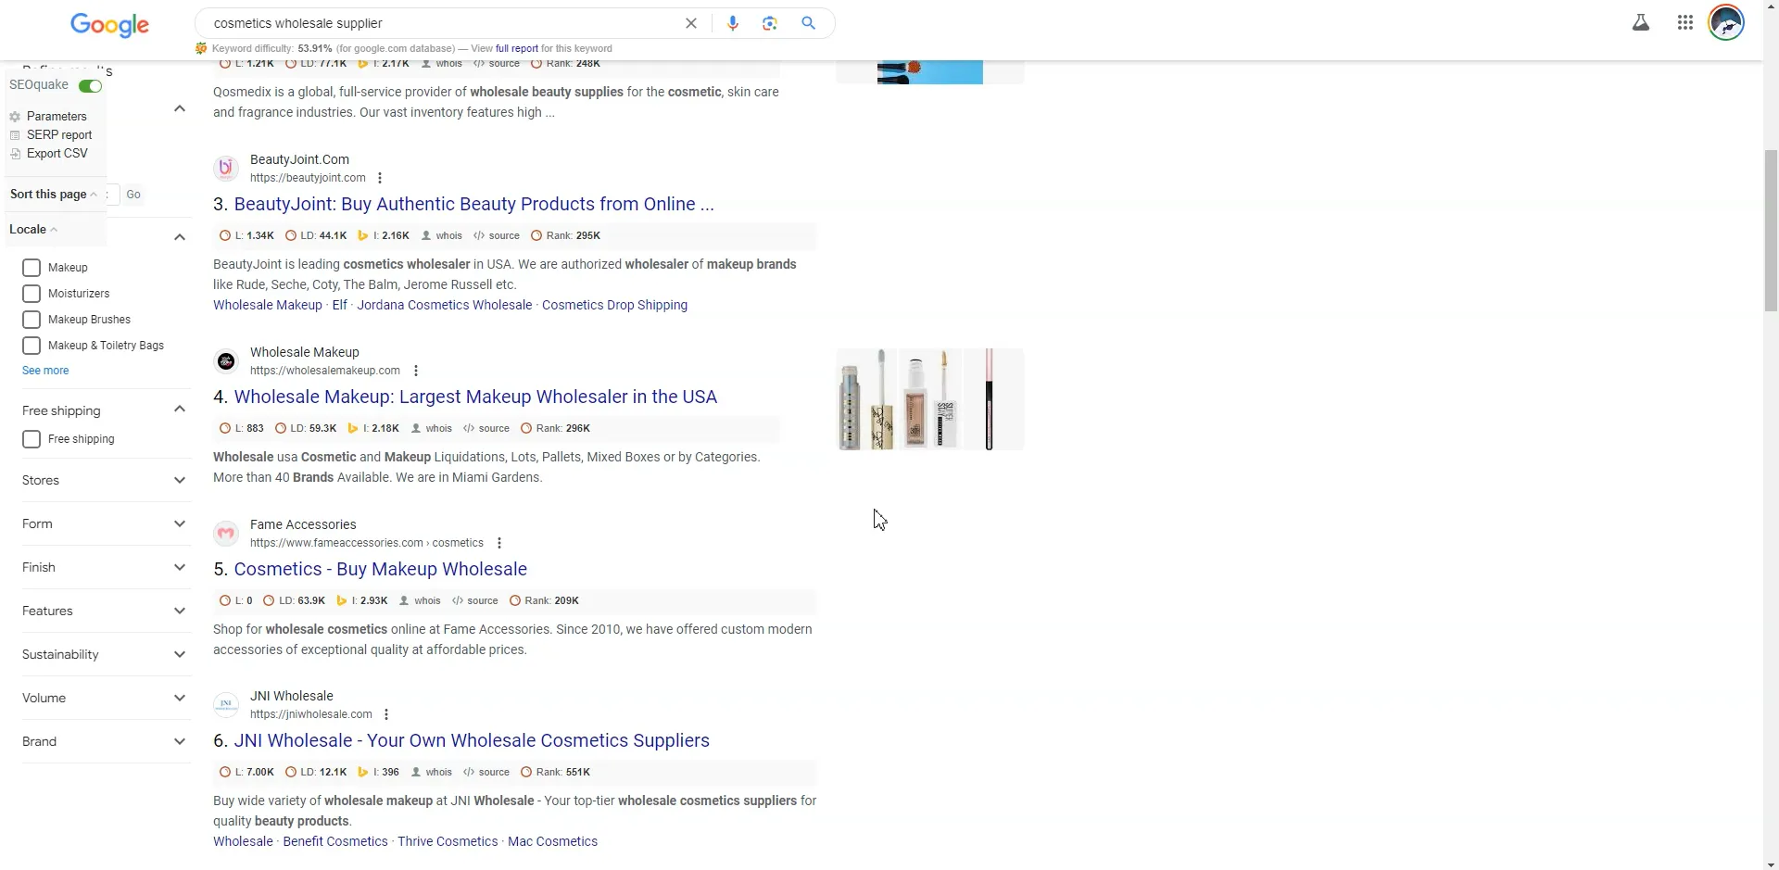Open the Locale menu in SEOquake

coord(33,230)
